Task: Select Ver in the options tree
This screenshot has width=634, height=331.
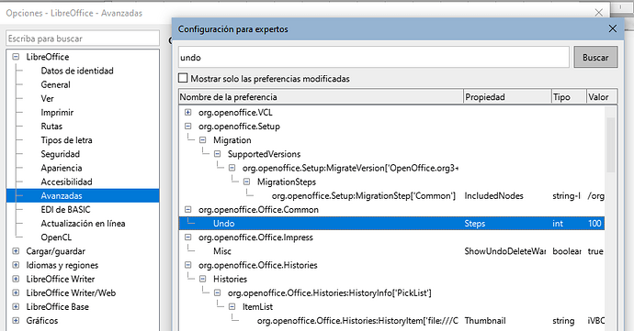Action: [x=47, y=98]
